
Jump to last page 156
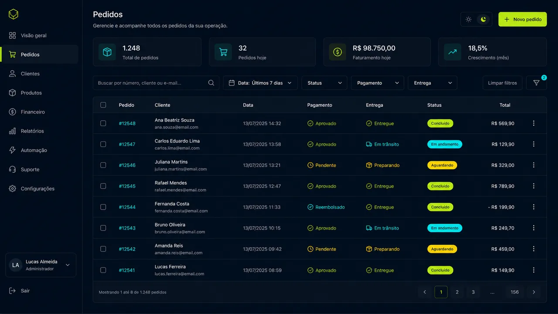point(515,292)
